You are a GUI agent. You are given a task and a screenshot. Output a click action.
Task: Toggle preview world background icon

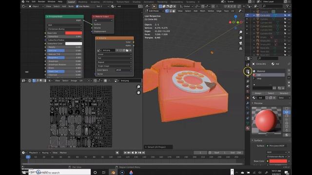pyautogui.click(x=287, y=135)
